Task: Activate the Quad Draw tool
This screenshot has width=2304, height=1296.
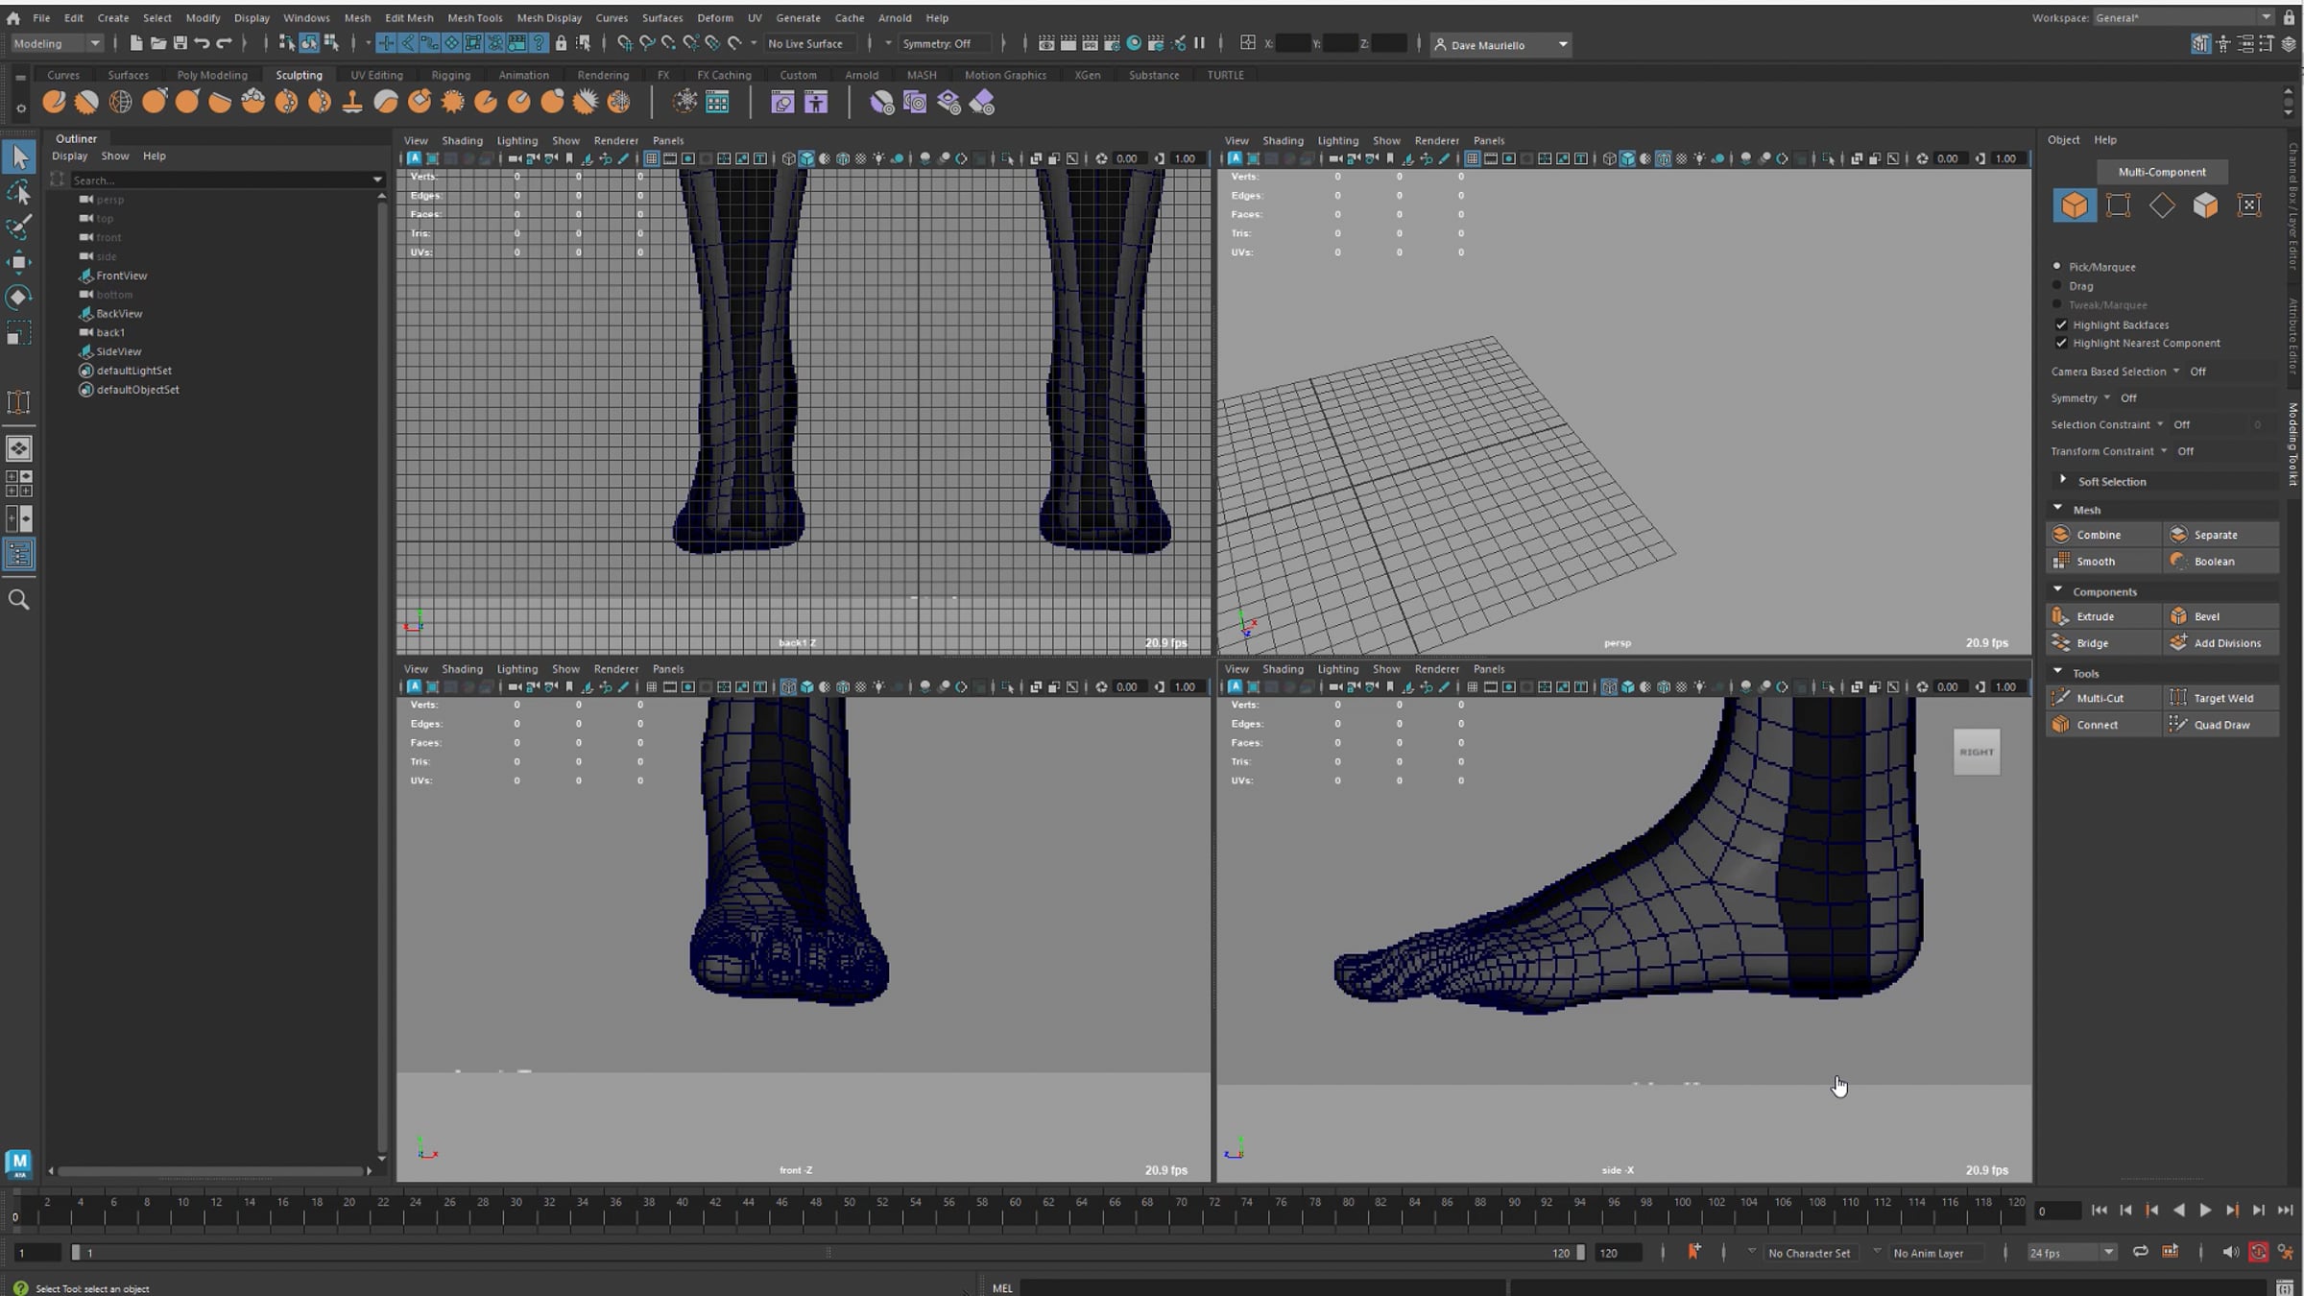Action: (2224, 725)
